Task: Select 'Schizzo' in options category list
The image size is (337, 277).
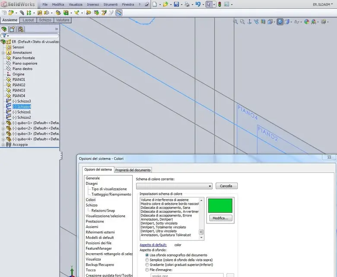Action: 92,205
